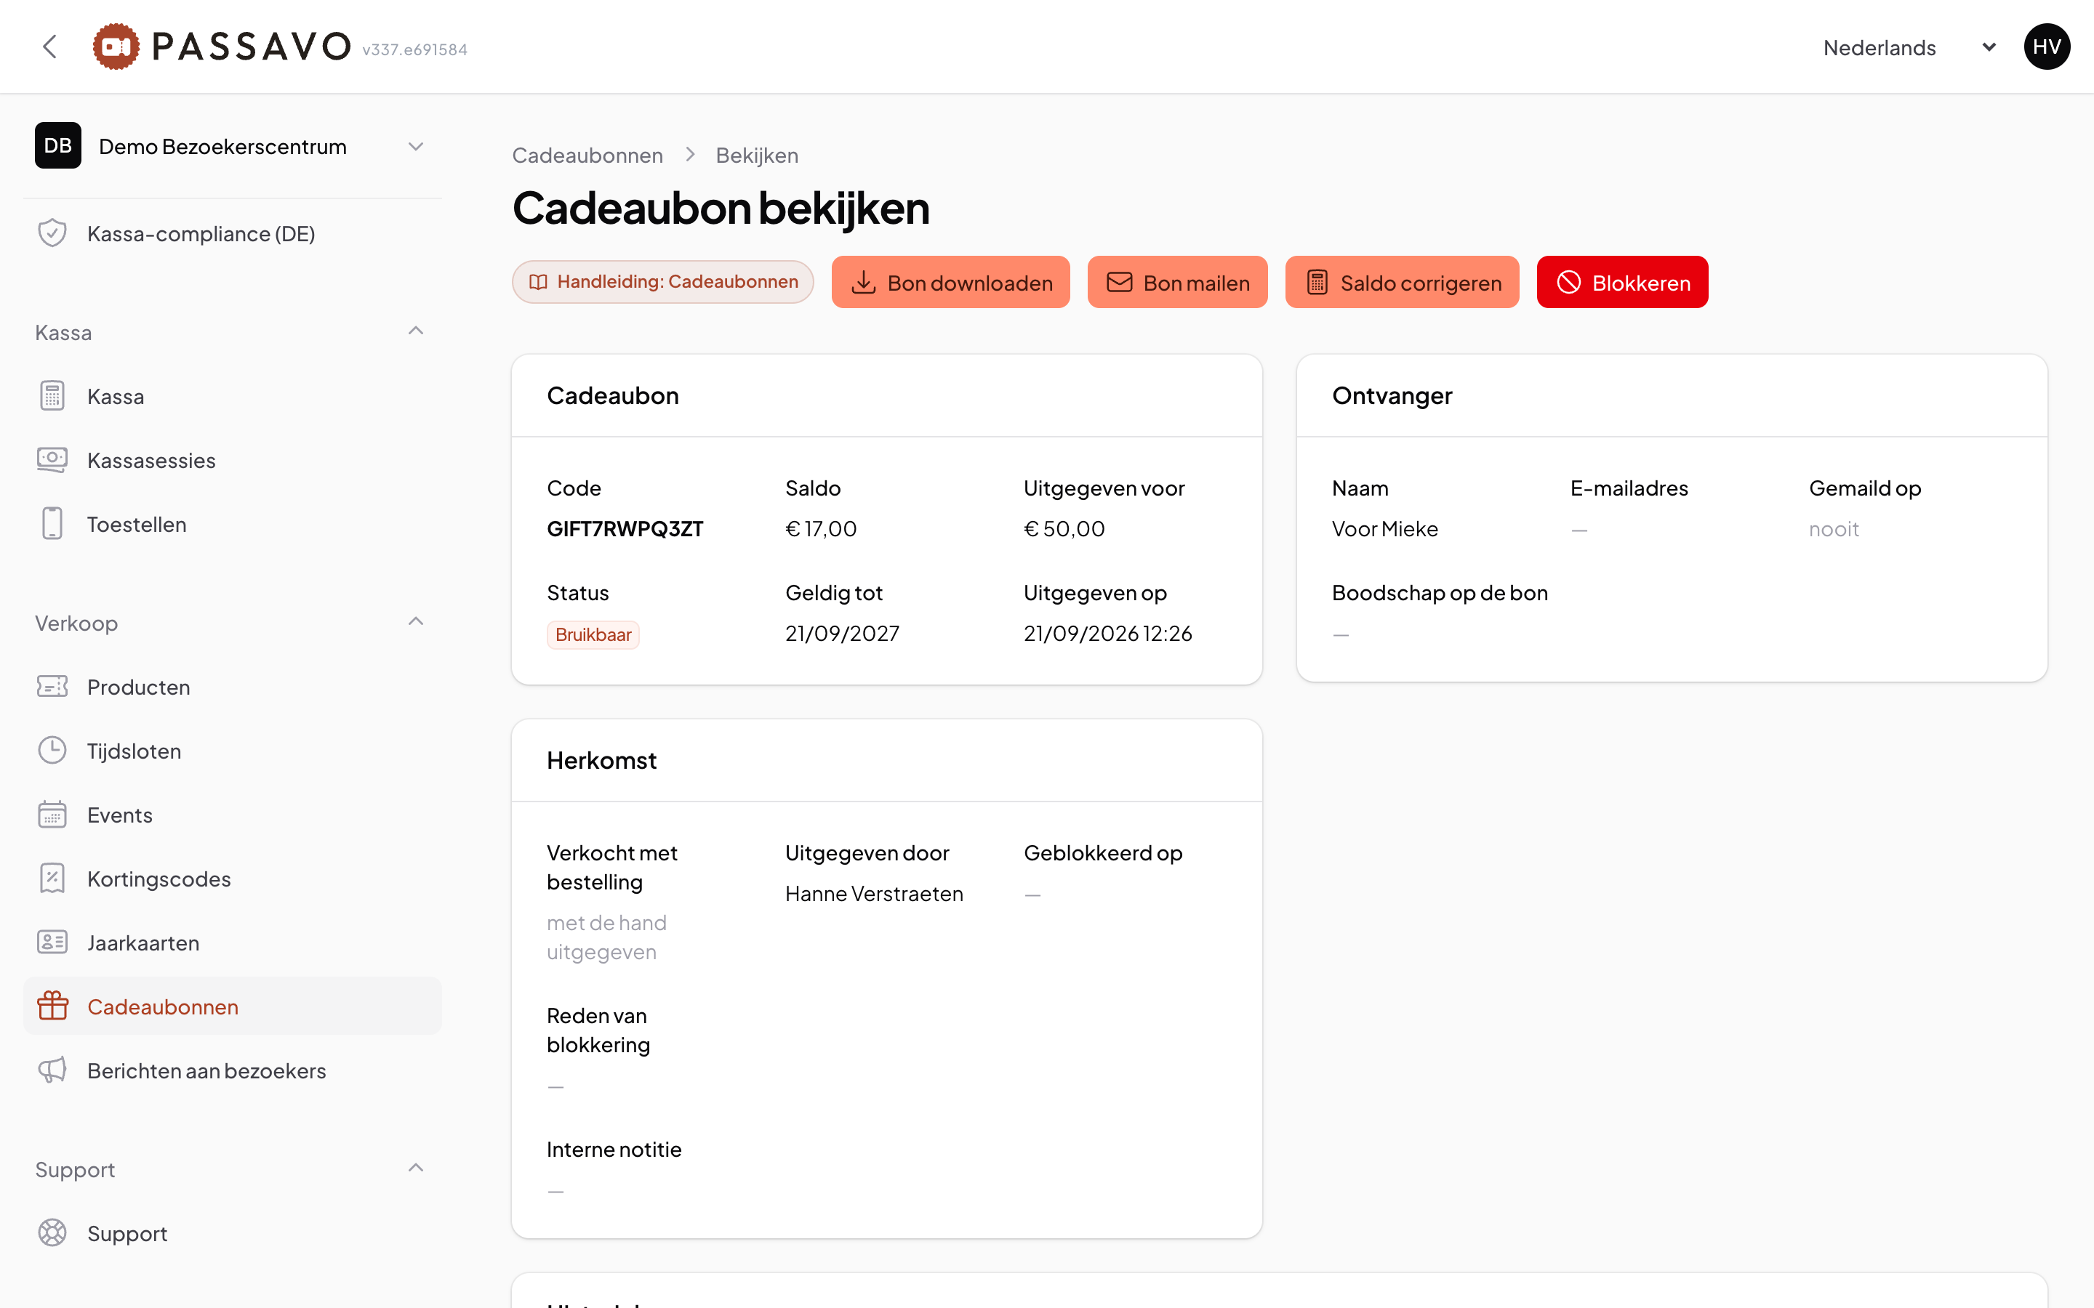
Task: Block the voucher with Blokkeren
Action: point(1622,282)
